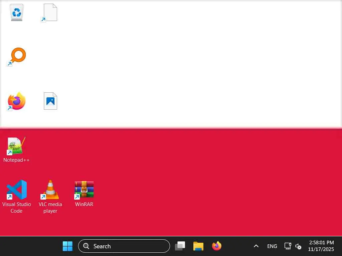Select the blank file shortcut icon
Viewport: 342px width, 256px height.
49,13
